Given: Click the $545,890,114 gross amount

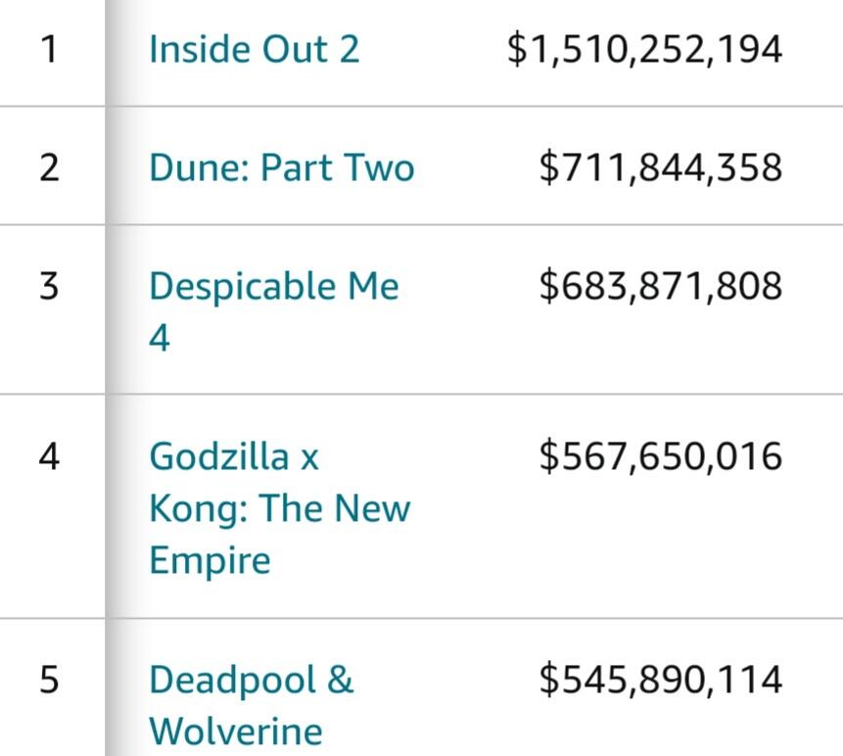Looking at the screenshot, I should pos(660,680).
